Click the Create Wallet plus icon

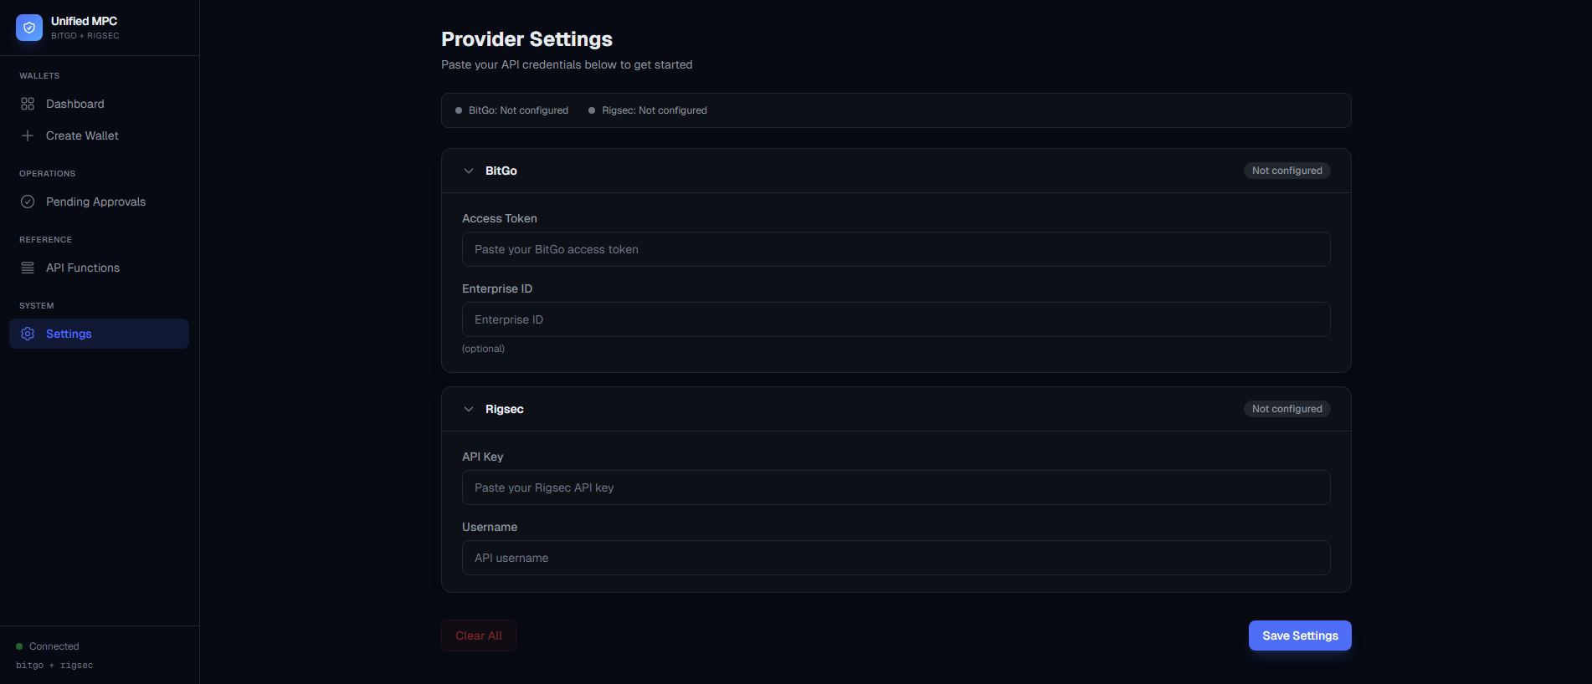coord(28,135)
